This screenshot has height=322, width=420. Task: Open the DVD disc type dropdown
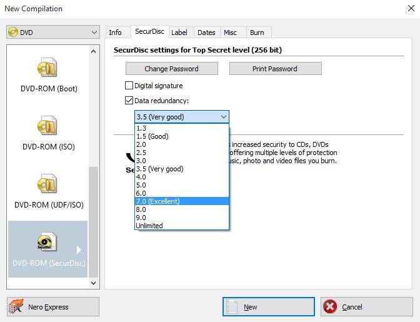[x=53, y=32]
